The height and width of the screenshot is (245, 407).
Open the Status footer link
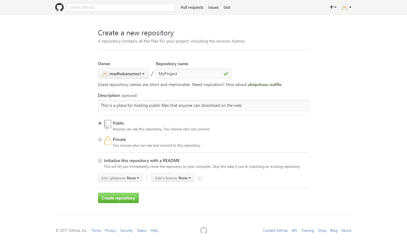pos(141,231)
